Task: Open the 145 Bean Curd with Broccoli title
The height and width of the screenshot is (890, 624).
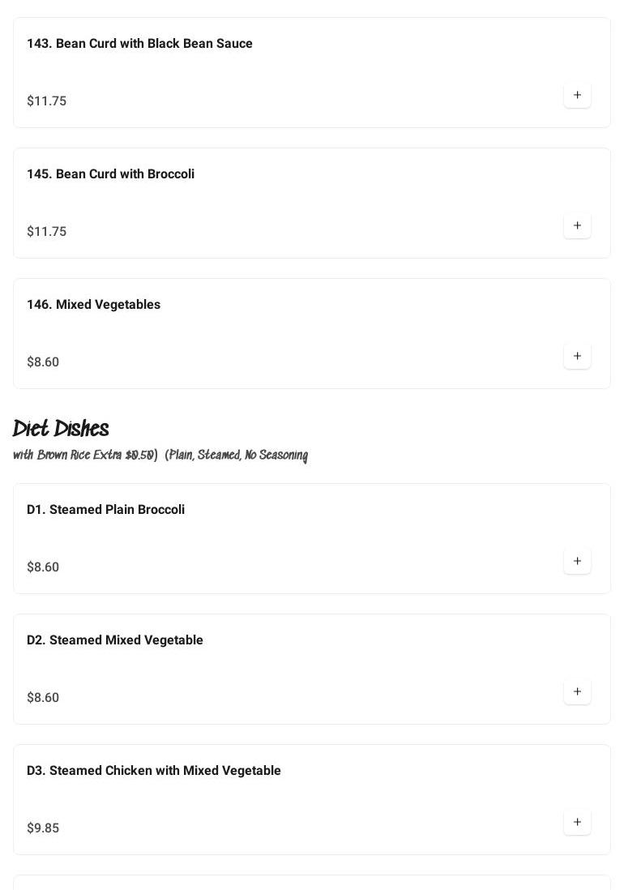Action: tap(110, 174)
